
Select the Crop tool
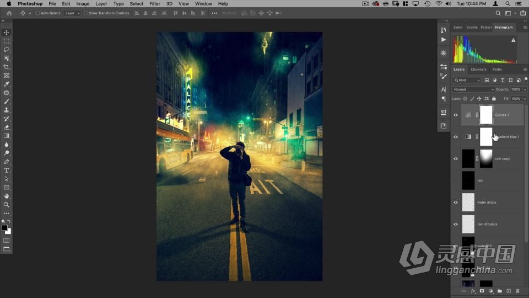tap(7, 67)
